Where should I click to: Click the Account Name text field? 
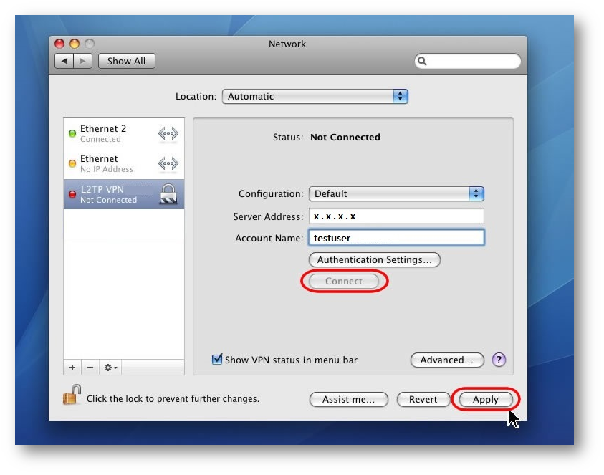pyautogui.click(x=396, y=238)
